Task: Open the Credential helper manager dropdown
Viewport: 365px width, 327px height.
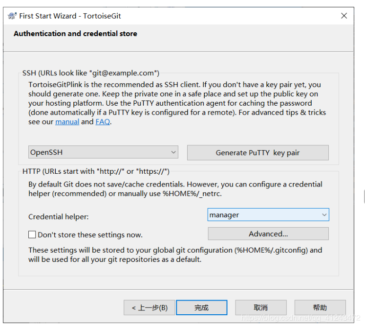Action: [x=268, y=215]
